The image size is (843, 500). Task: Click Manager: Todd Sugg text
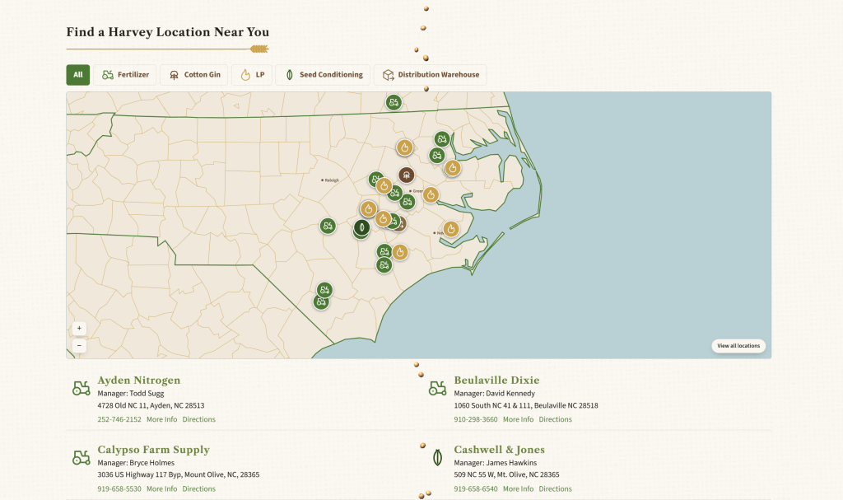tap(131, 394)
